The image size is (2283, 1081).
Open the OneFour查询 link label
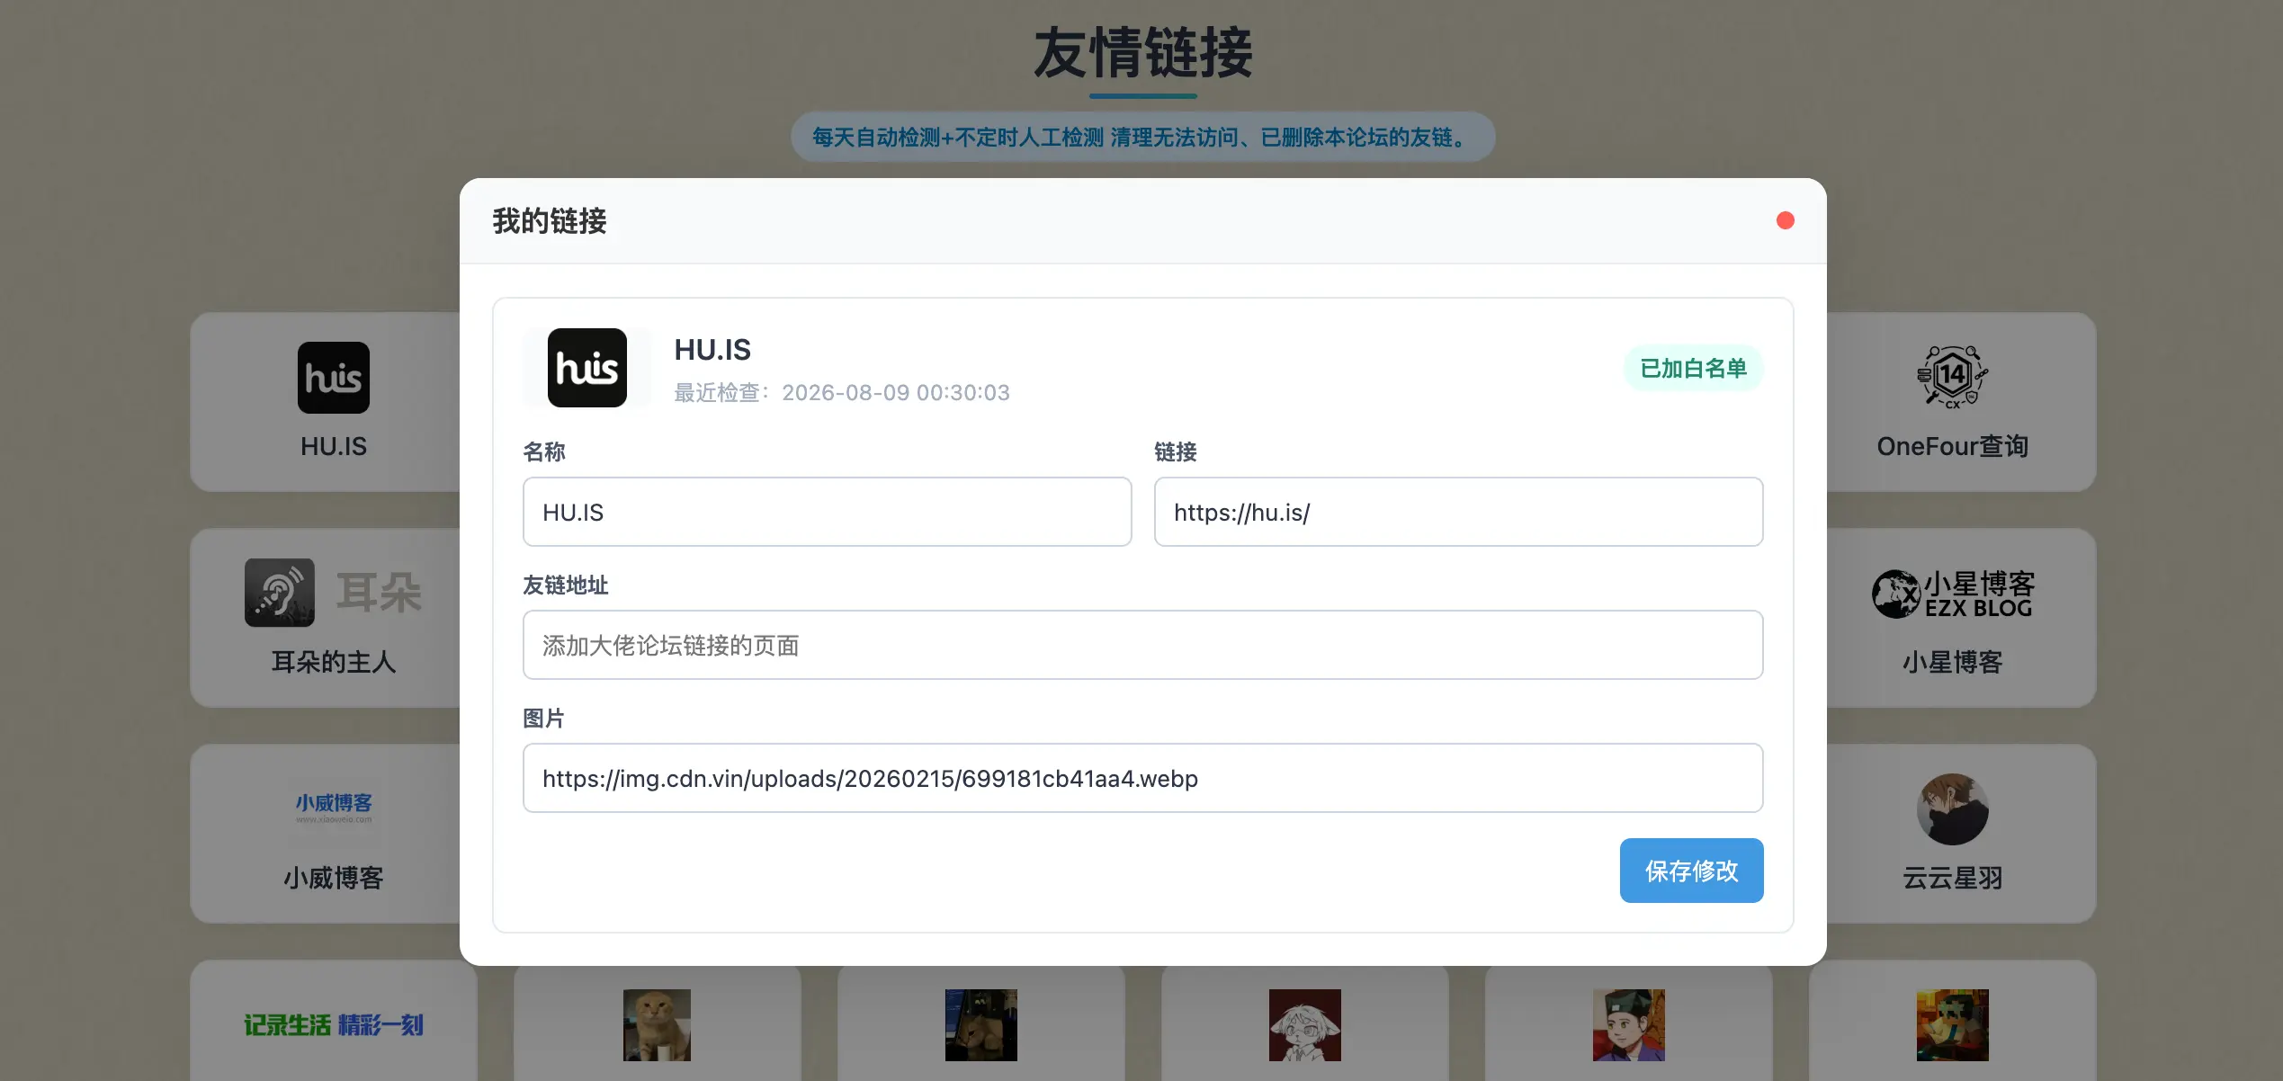click(x=1952, y=446)
